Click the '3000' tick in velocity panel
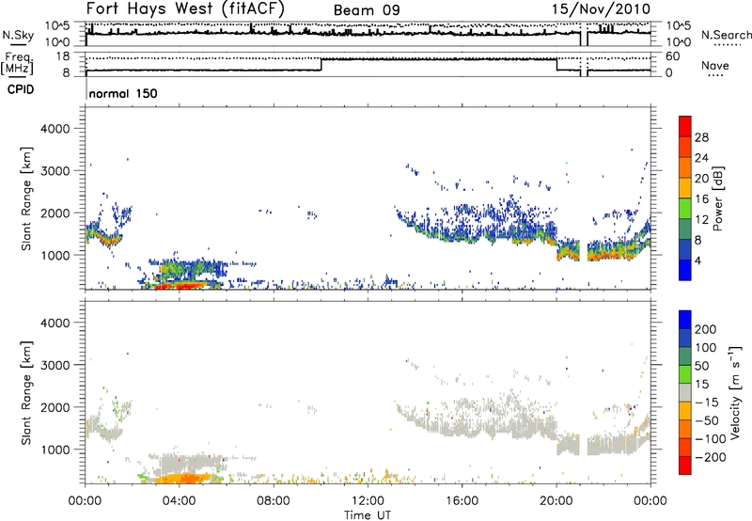The width and height of the screenshot is (752, 521). tap(55, 365)
